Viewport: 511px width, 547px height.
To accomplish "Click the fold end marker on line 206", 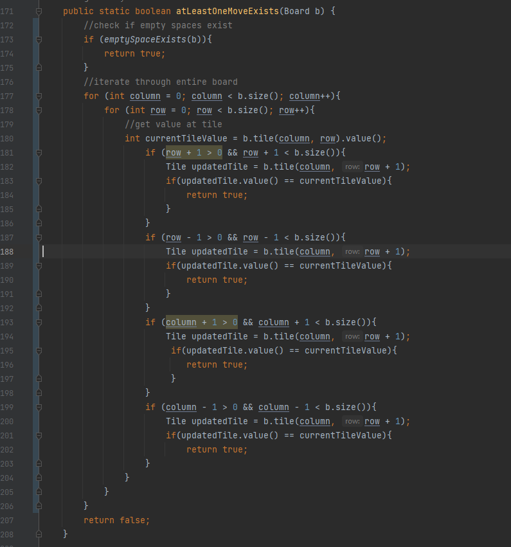I will click(x=39, y=506).
